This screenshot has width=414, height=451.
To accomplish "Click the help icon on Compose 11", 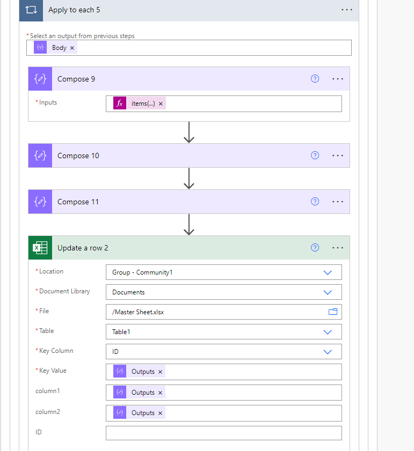I will pyautogui.click(x=315, y=202).
